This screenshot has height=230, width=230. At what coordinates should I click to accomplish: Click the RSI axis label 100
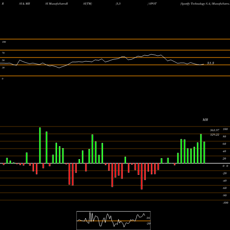[x=4, y=42]
